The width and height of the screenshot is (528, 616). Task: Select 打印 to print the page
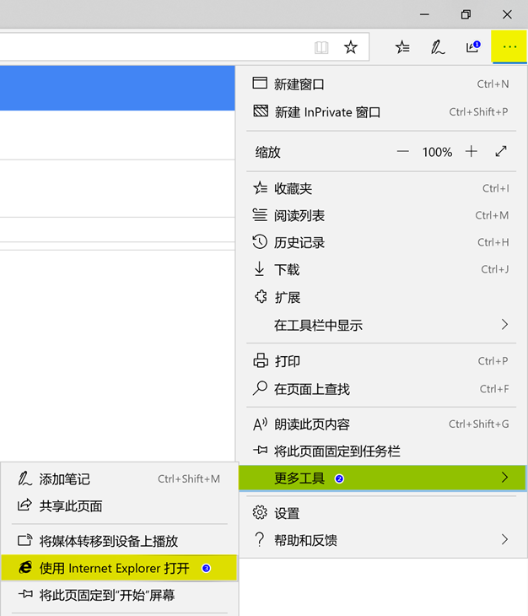click(x=381, y=361)
